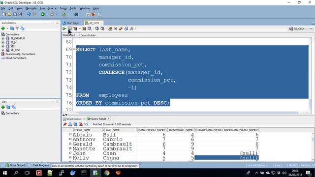This screenshot has height=177, width=315.
Task: Click the schema browser icon in Connections panel
Action: point(22,29)
